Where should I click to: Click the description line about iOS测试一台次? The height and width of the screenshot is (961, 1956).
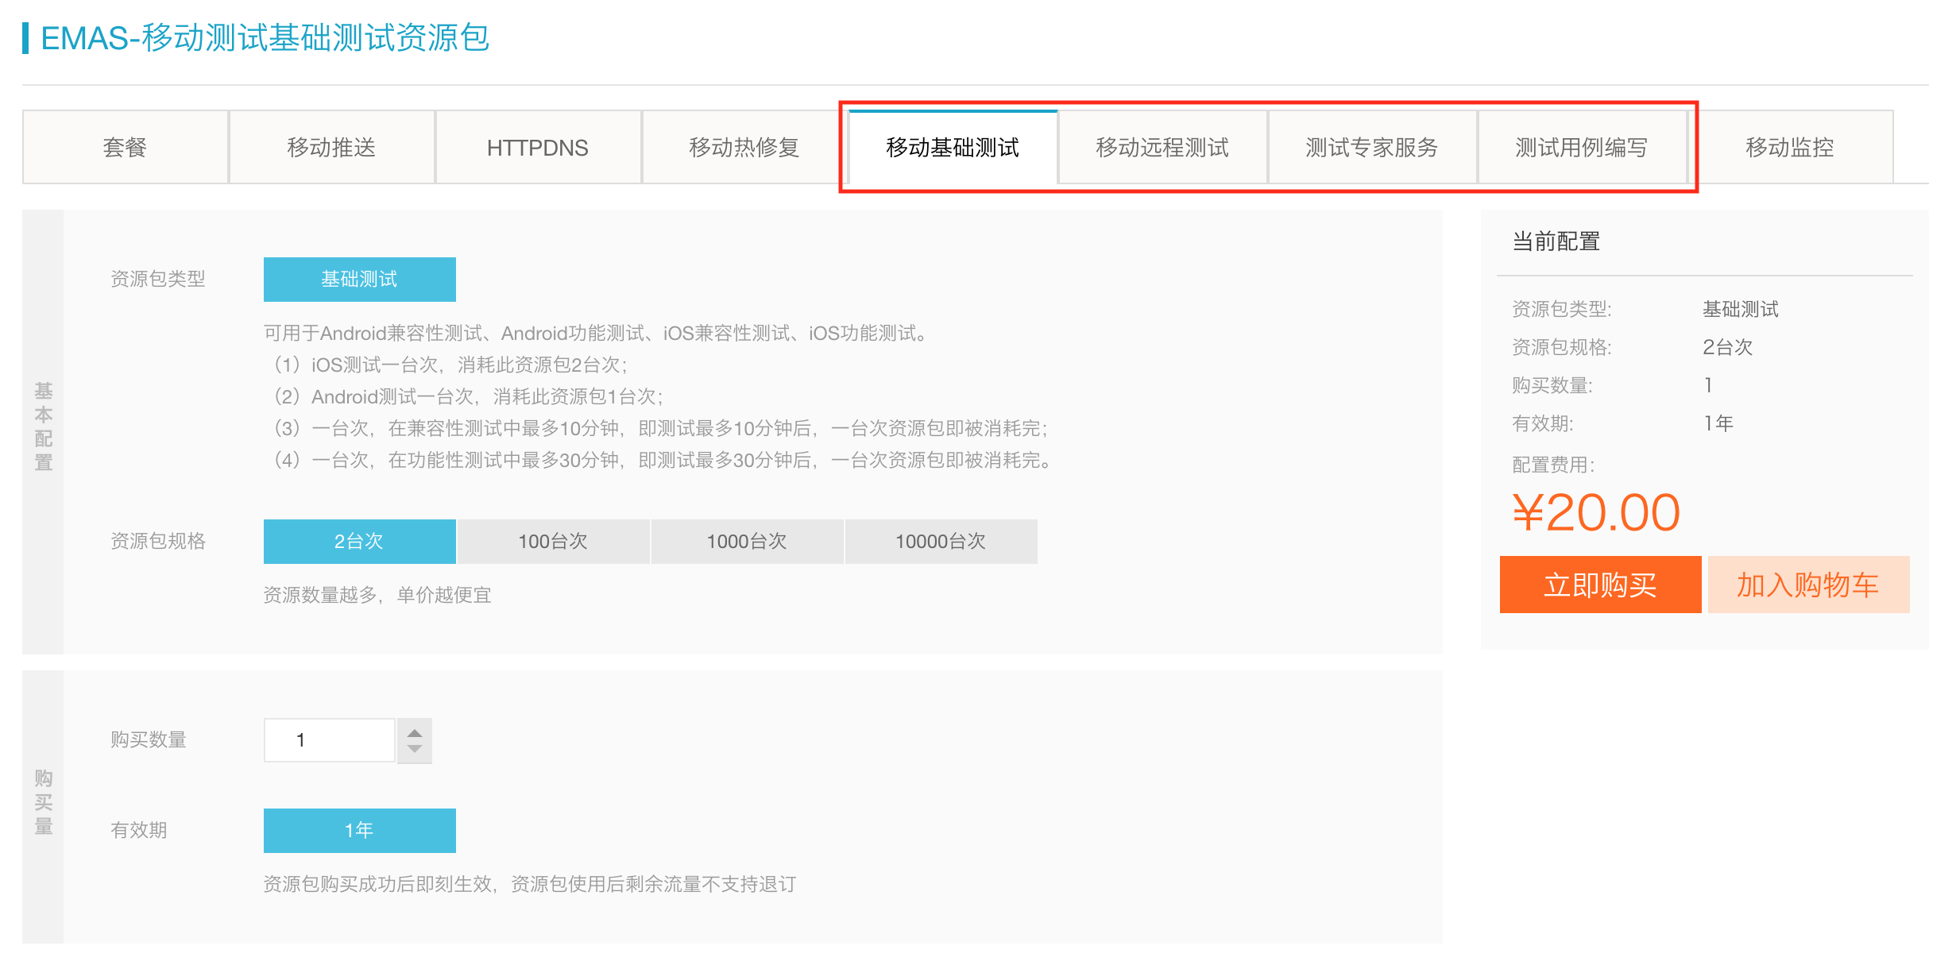point(450,365)
